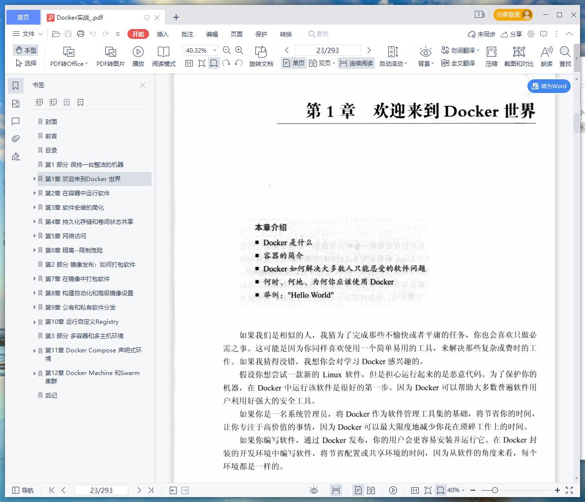Rotate page counter-clockwise icon in toolbar
This screenshot has width=585, height=502.
[239, 63]
